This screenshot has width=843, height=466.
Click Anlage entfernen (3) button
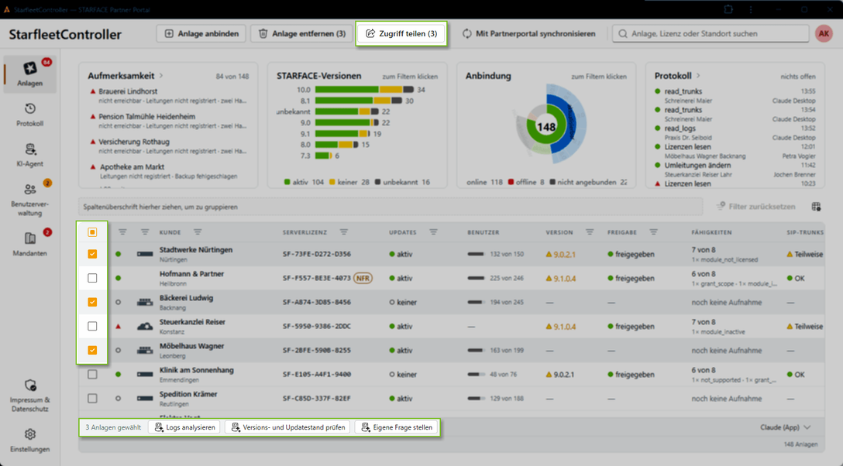(x=302, y=33)
